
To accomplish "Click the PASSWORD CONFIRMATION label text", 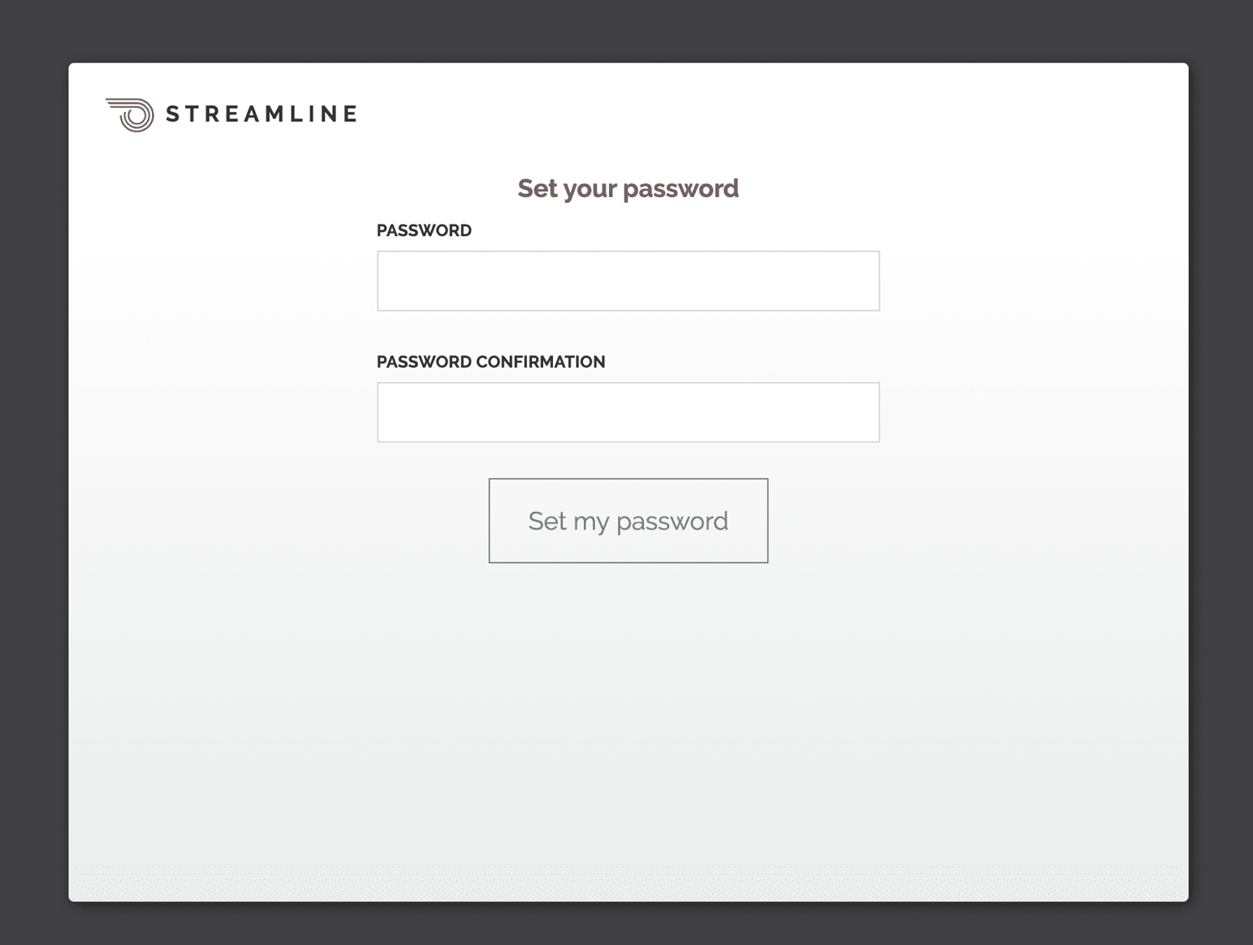I will (491, 361).
